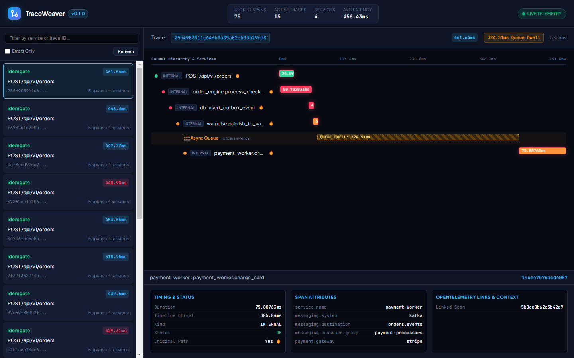Select the order_engine.process_check span row
The image size is (574, 358).
pos(359,91)
